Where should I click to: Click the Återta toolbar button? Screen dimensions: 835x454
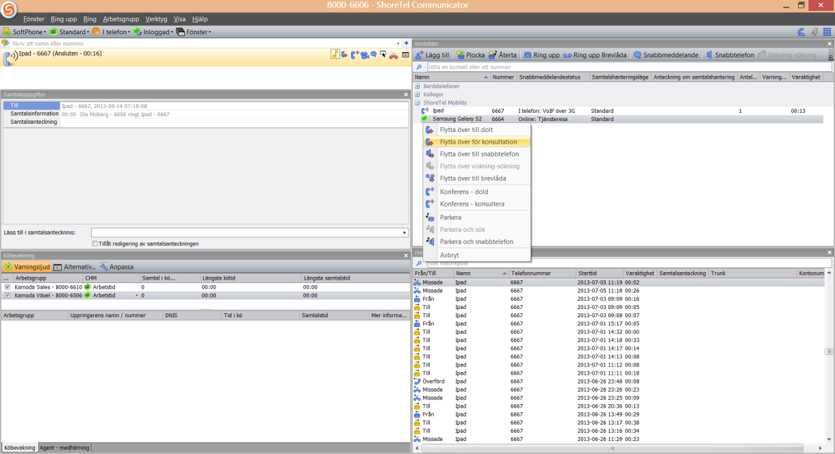[x=502, y=55]
